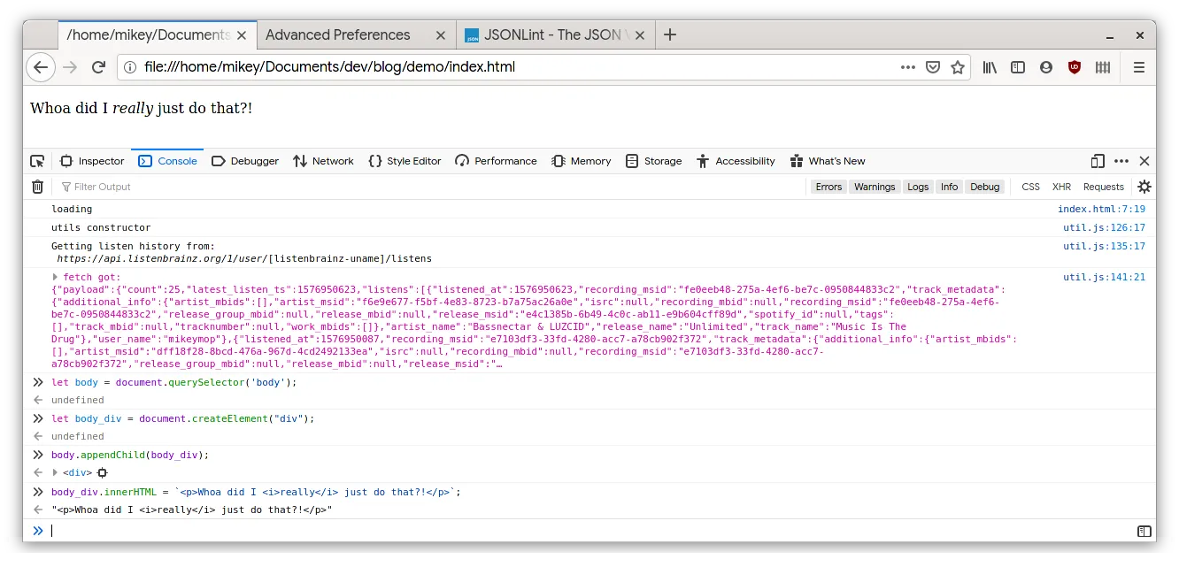
Task: Show the sidebar panel
Action: pyautogui.click(x=1018, y=67)
